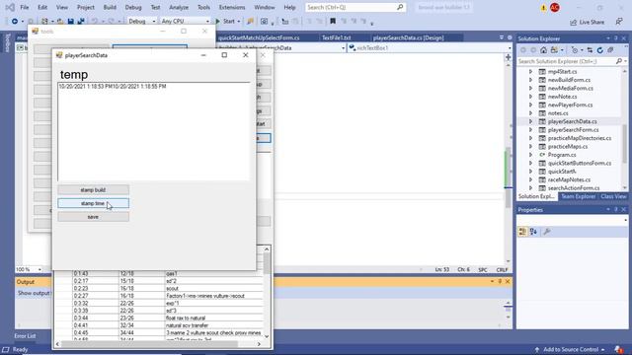
Task: Open the Start button dropdown arrow
Action: point(239,22)
